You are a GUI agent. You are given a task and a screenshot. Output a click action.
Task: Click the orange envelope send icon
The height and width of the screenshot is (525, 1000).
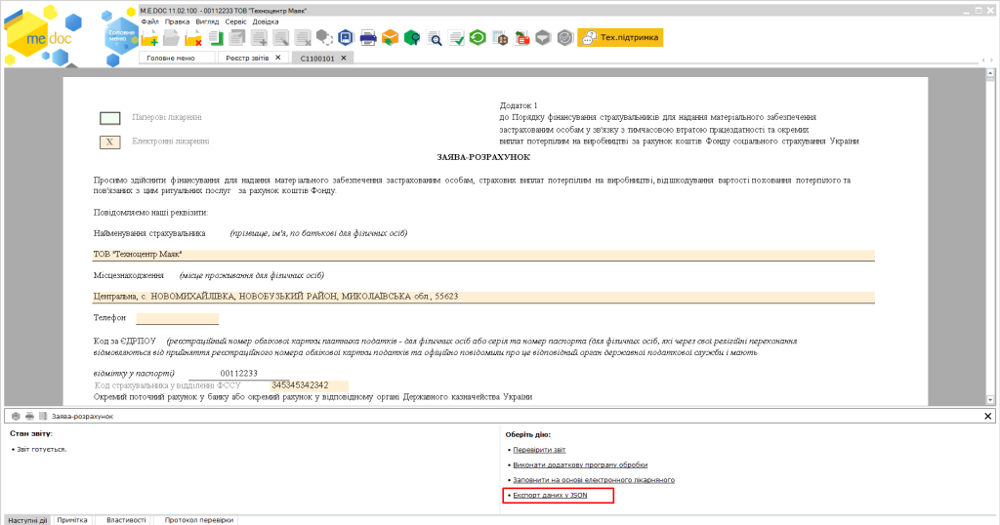[x=390, y=38]
